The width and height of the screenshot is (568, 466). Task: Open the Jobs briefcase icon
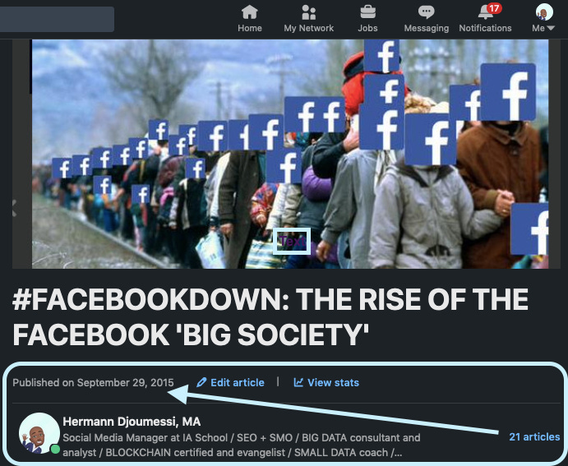click(367, 12)
